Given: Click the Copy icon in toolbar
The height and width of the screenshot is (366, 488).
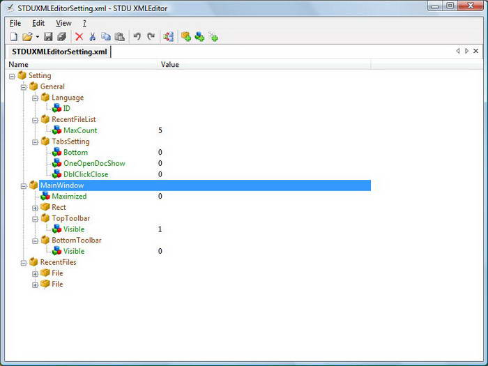Looking at the screenshot, I should [106, 37].
